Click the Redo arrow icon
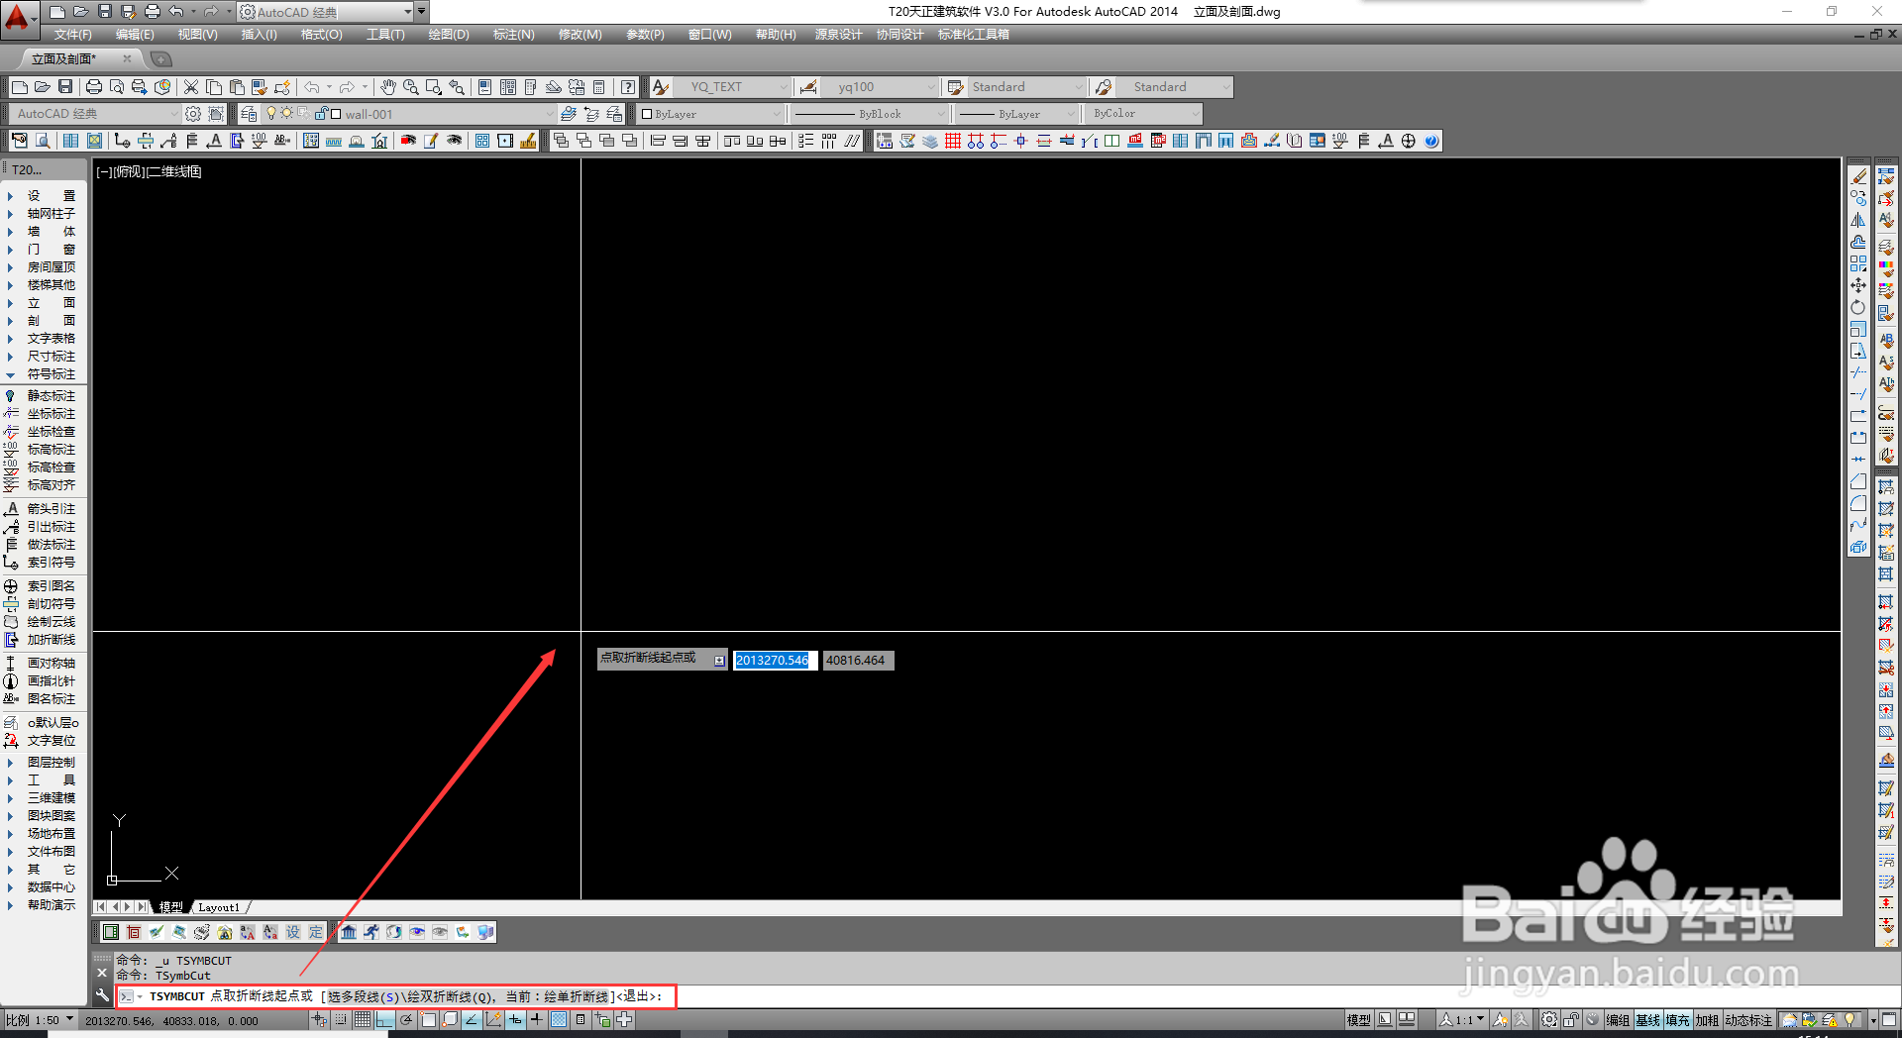Screen dimensions: 1902x1038 tap(348, 87)
